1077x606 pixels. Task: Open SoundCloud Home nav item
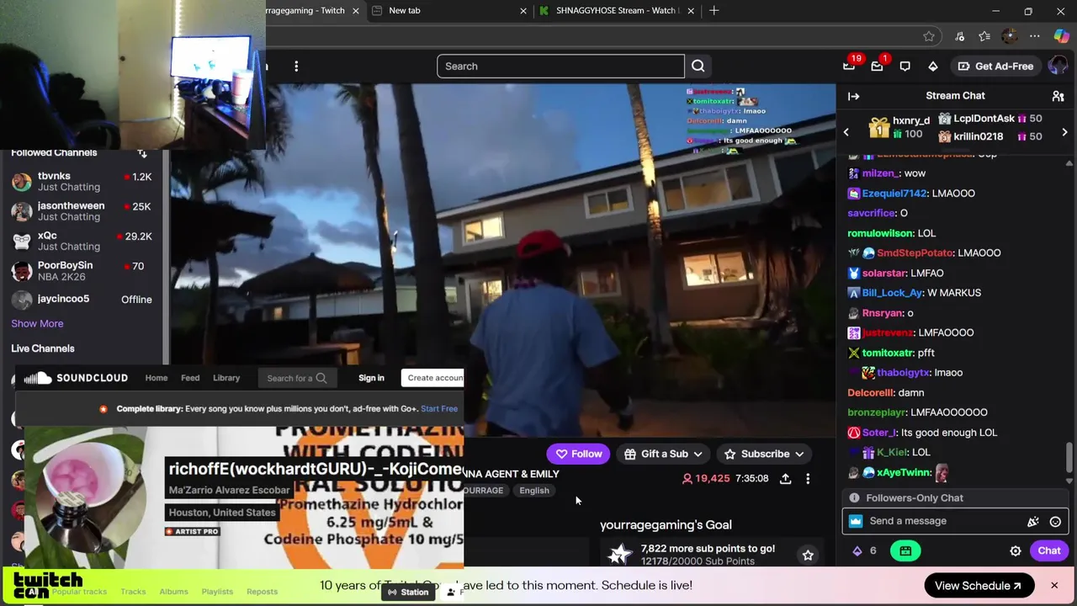[x=157, y=378]
